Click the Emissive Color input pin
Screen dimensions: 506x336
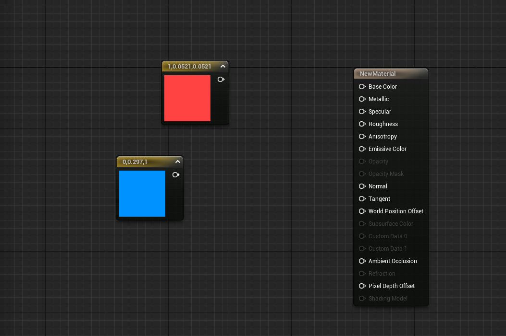(362, 149)
